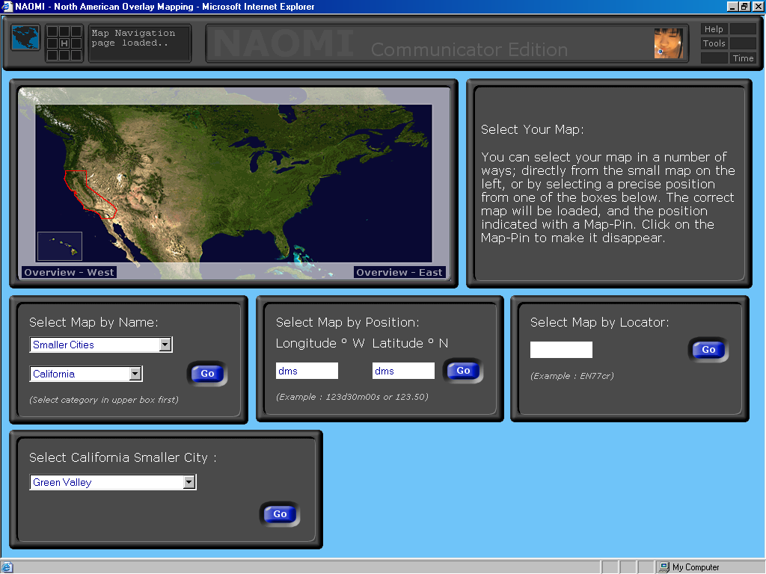Select the Overview - East map link
The height and width of the screenshot is (574, 766).
(399, 272)
